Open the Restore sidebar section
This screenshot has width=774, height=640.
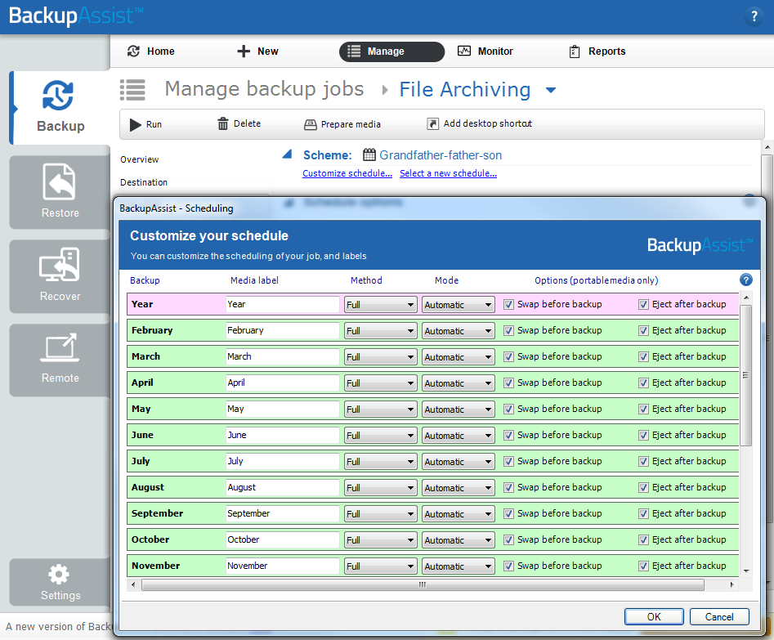[x=60, y=192]
